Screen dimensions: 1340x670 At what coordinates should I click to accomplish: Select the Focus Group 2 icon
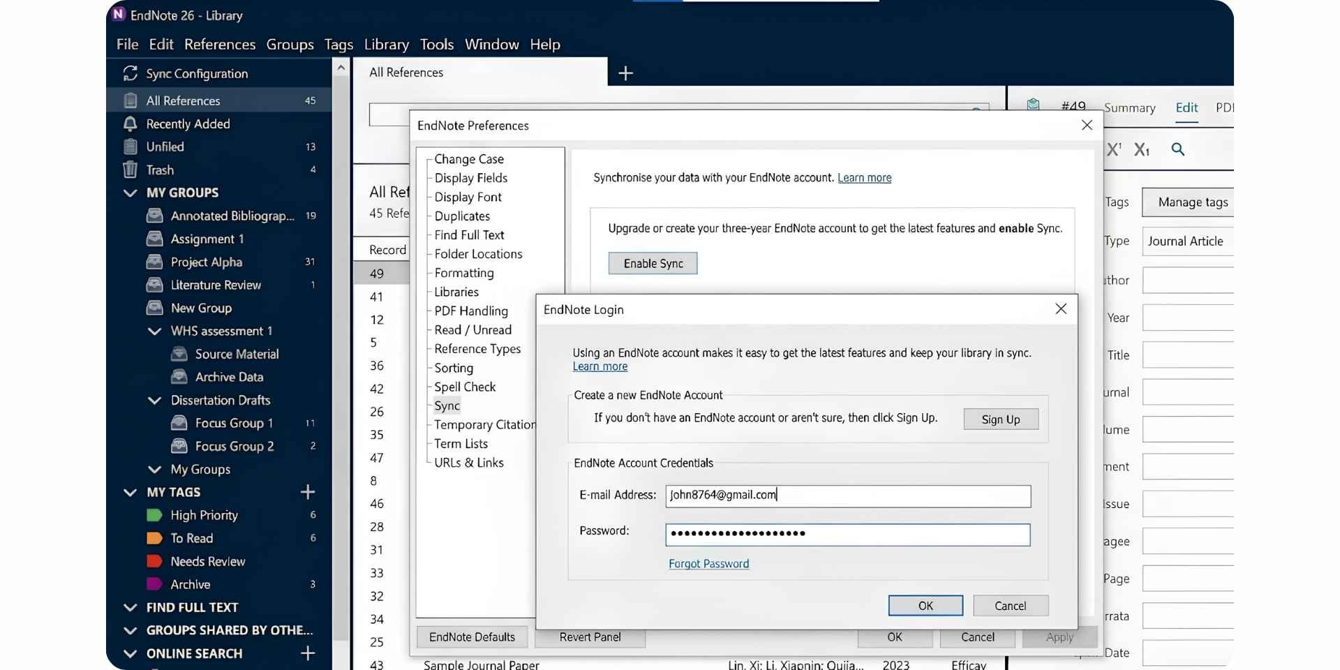point(179,446)
